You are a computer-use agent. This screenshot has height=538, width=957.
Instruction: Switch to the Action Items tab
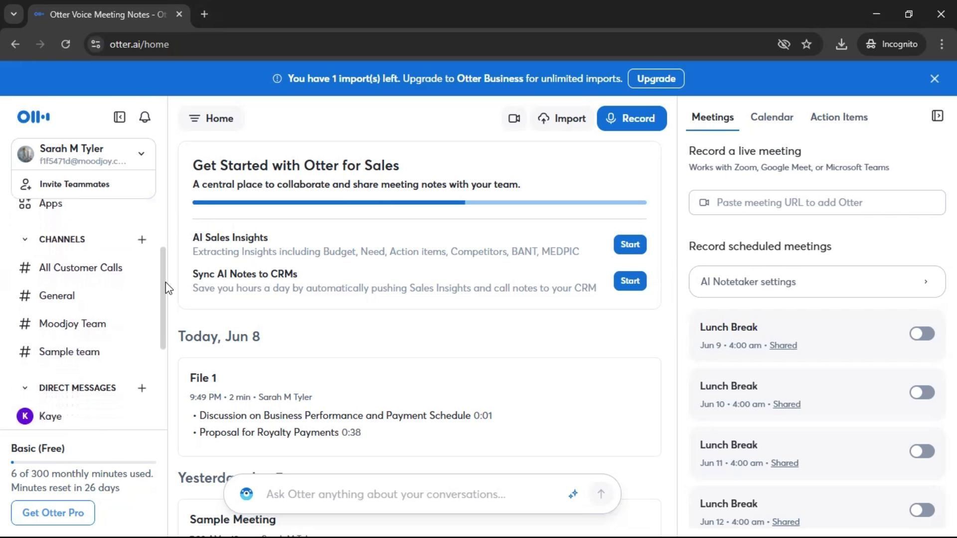click(838, 117)
